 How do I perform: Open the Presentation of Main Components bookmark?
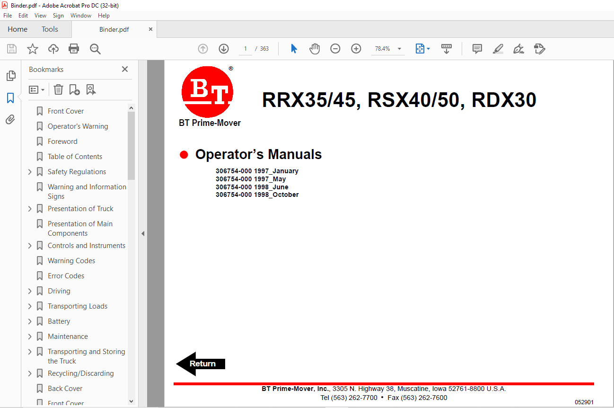(x=80, y=229)
